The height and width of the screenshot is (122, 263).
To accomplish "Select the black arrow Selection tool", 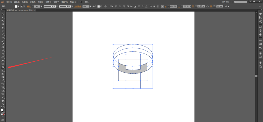I will (3, 14).
